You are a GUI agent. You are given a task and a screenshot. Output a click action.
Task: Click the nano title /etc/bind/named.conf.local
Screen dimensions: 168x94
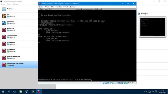(x=89, y=9)
